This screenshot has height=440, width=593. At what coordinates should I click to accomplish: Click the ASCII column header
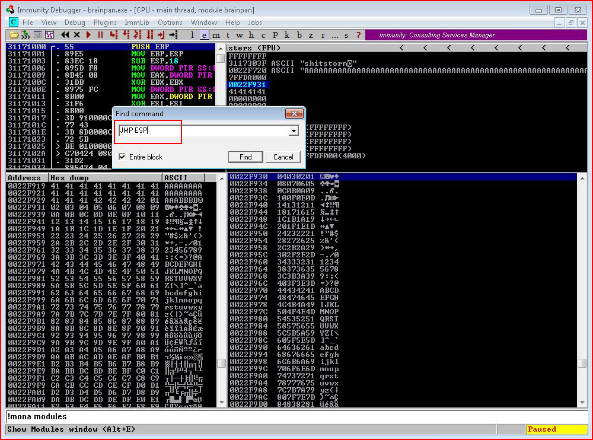pyautogui.click(x=184, y=177)
